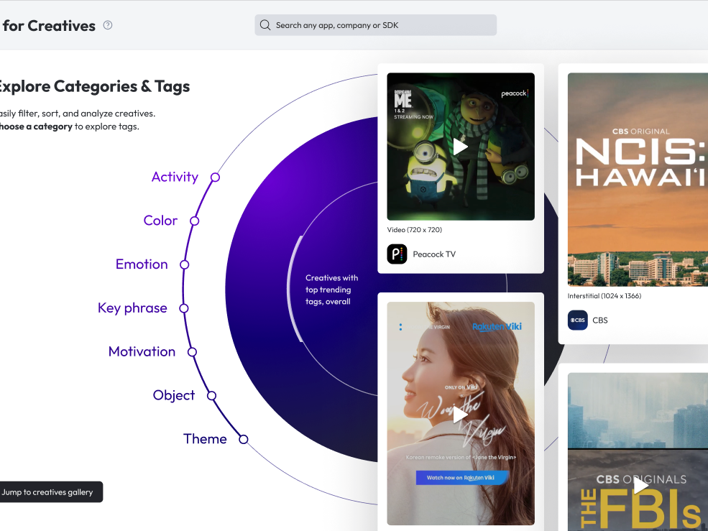Click the three-dot icon on Viki creative

[400, 327]
